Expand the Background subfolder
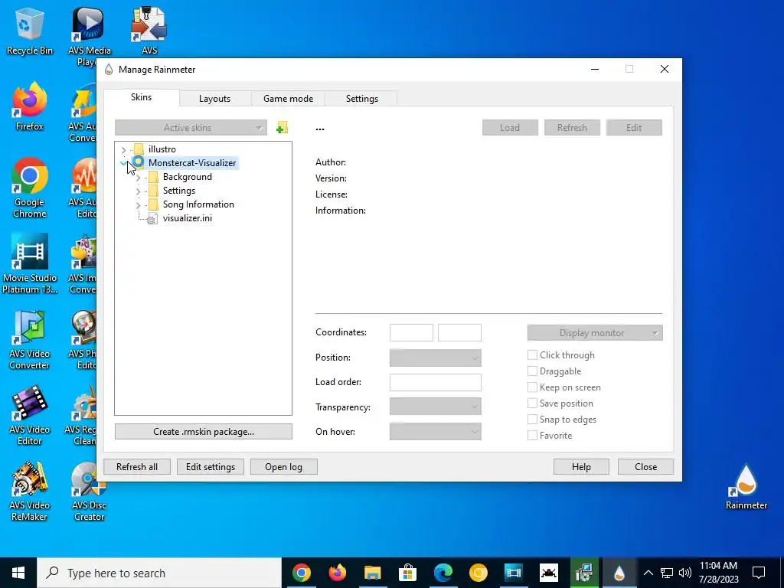This screenshot has height=588, width=784. coord(138,177)
